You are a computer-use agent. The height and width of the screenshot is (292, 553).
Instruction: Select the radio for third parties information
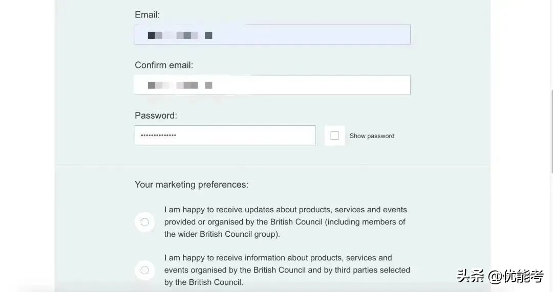pyautogui.click(x=145, y=270)
